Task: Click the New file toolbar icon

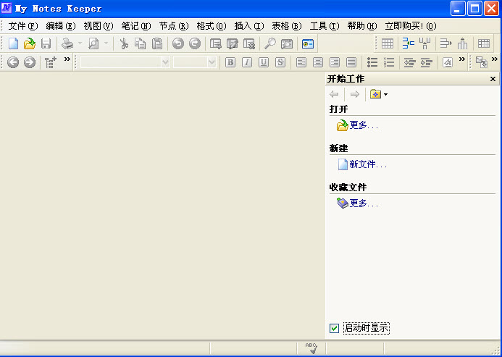Action: click(13, 44)
